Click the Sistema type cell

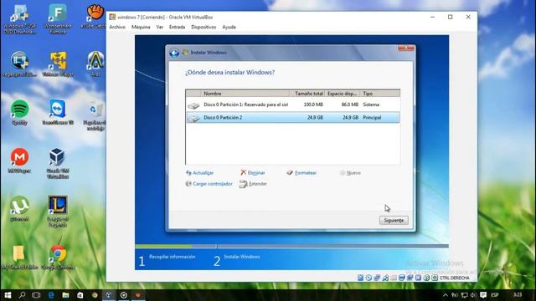tap(371, 105)
